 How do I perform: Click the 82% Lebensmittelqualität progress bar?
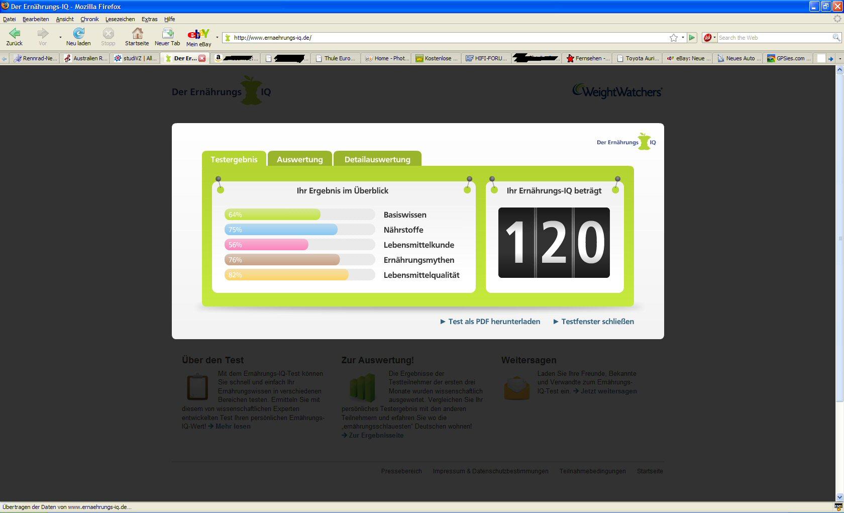(x=286, y=275)
